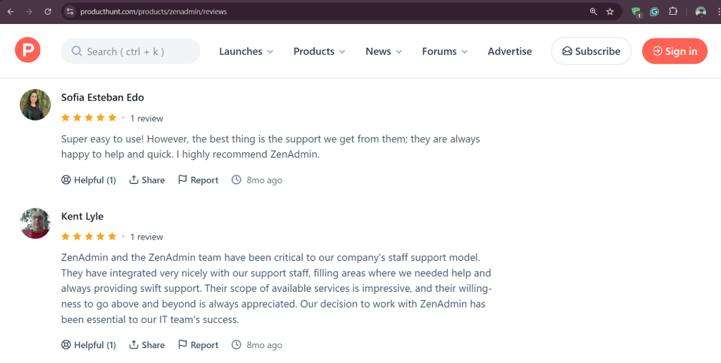Mark Kent Lyle's review as helpful
The width and height of the screenshot is (721, 363).
pos(89,345)
